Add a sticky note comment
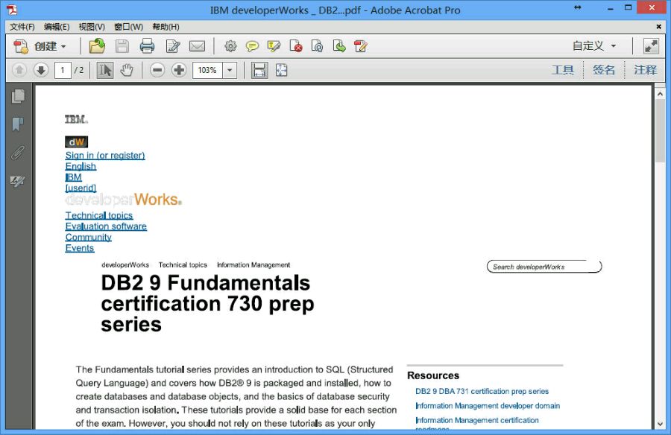671x435 pixels. click(x=252, y=46)
